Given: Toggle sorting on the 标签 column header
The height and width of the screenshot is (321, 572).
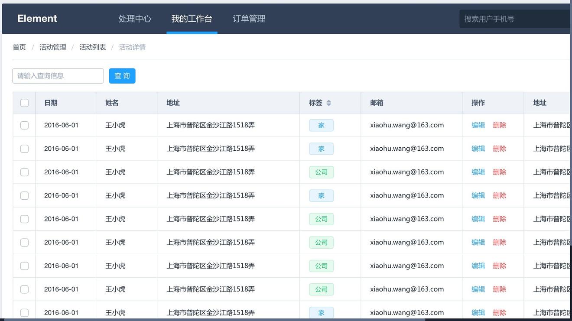Looking at the screenshot, I should [317, 103].
